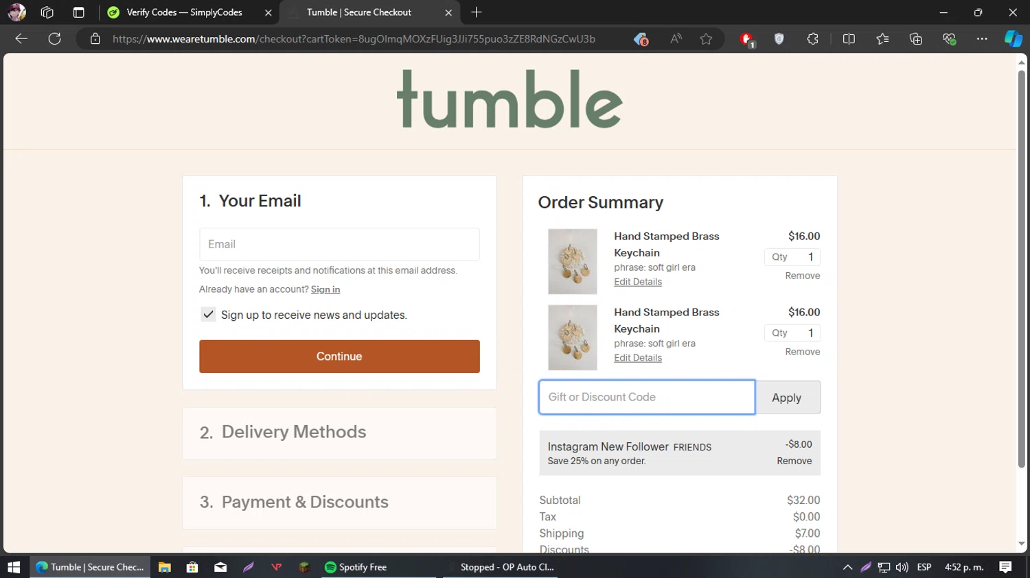Remove the first Hand Stamped Brass Keychain
Screen dimensions: 1030x578
pos(803,276)
